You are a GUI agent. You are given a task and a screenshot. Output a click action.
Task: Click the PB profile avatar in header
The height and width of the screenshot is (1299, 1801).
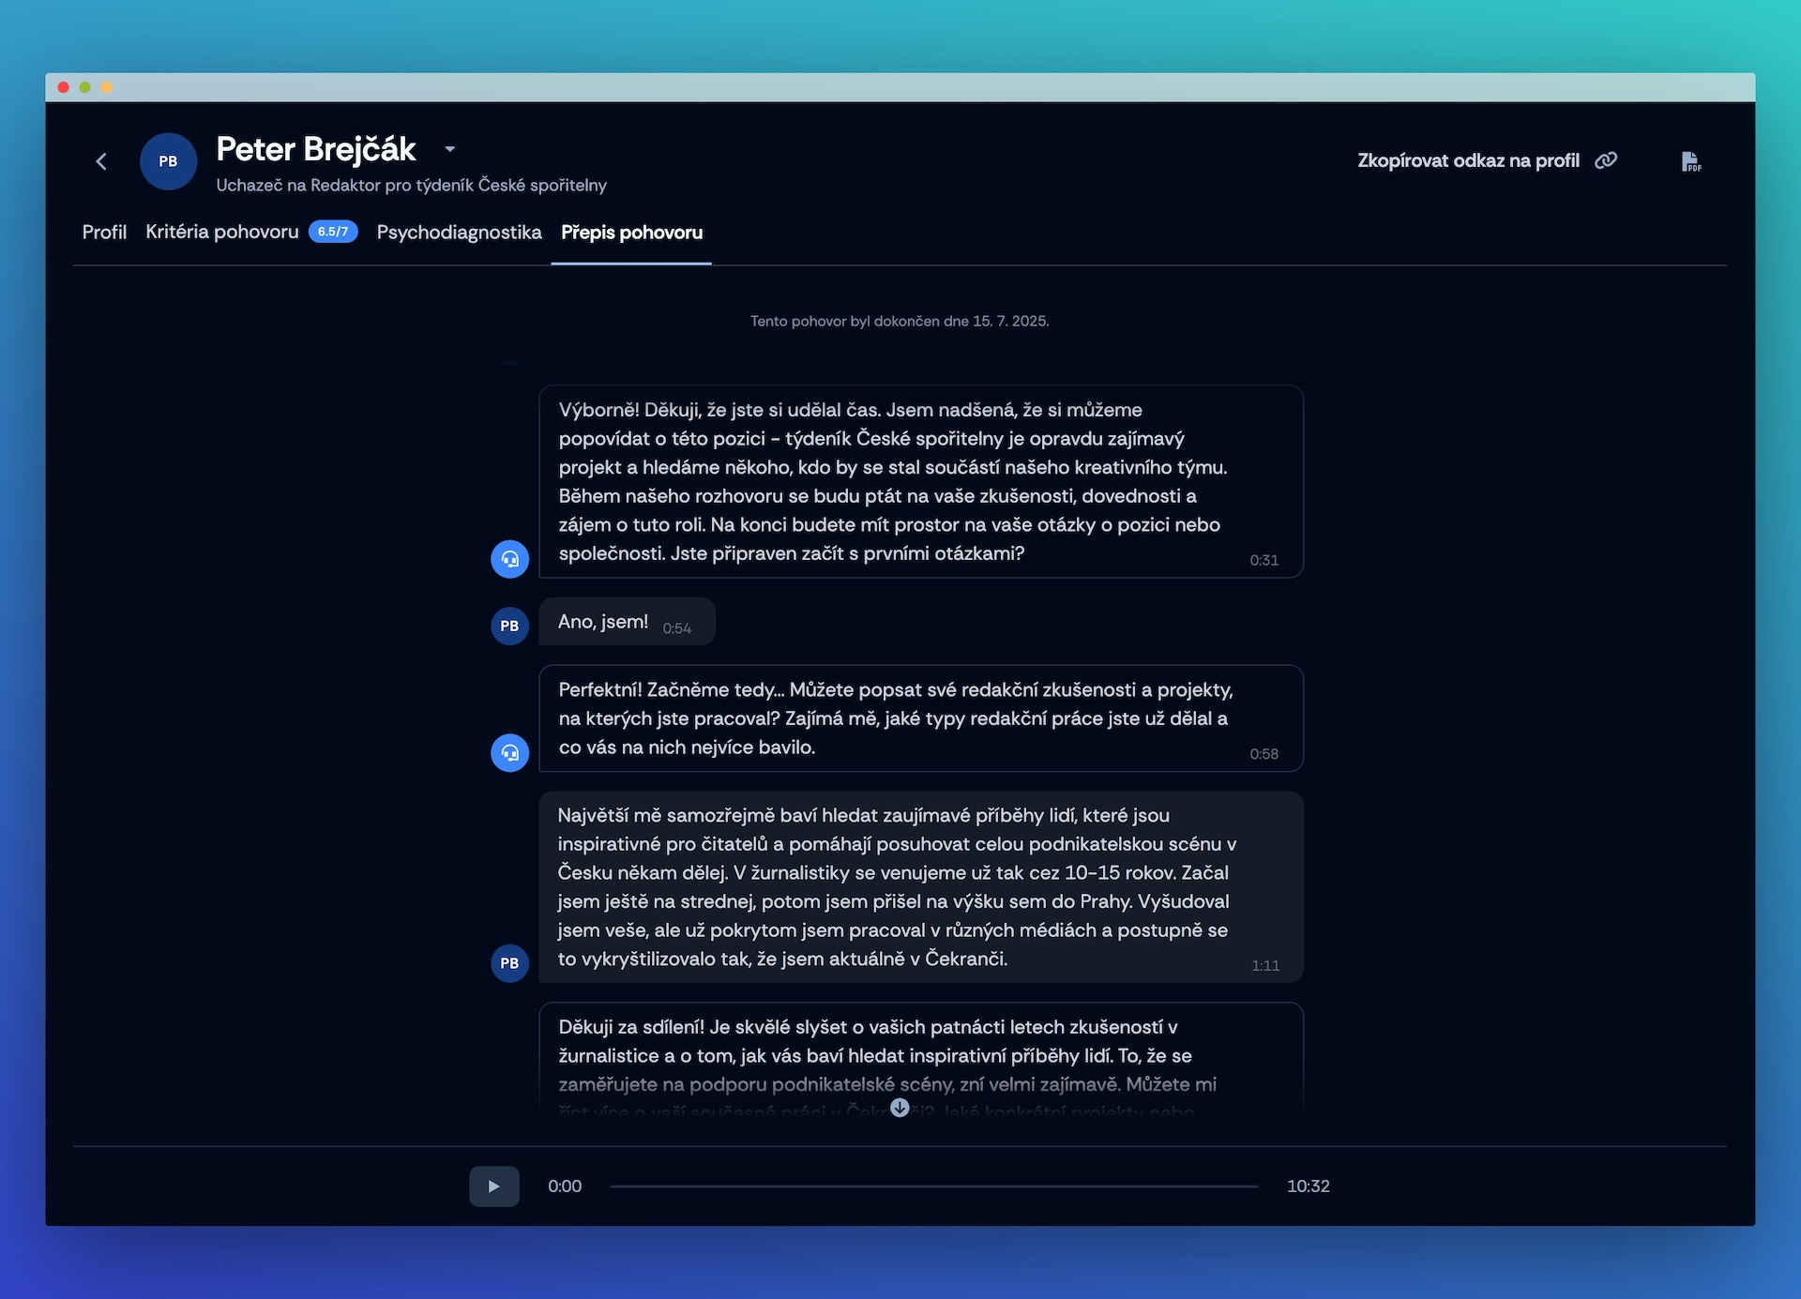[x=168, y=161]
